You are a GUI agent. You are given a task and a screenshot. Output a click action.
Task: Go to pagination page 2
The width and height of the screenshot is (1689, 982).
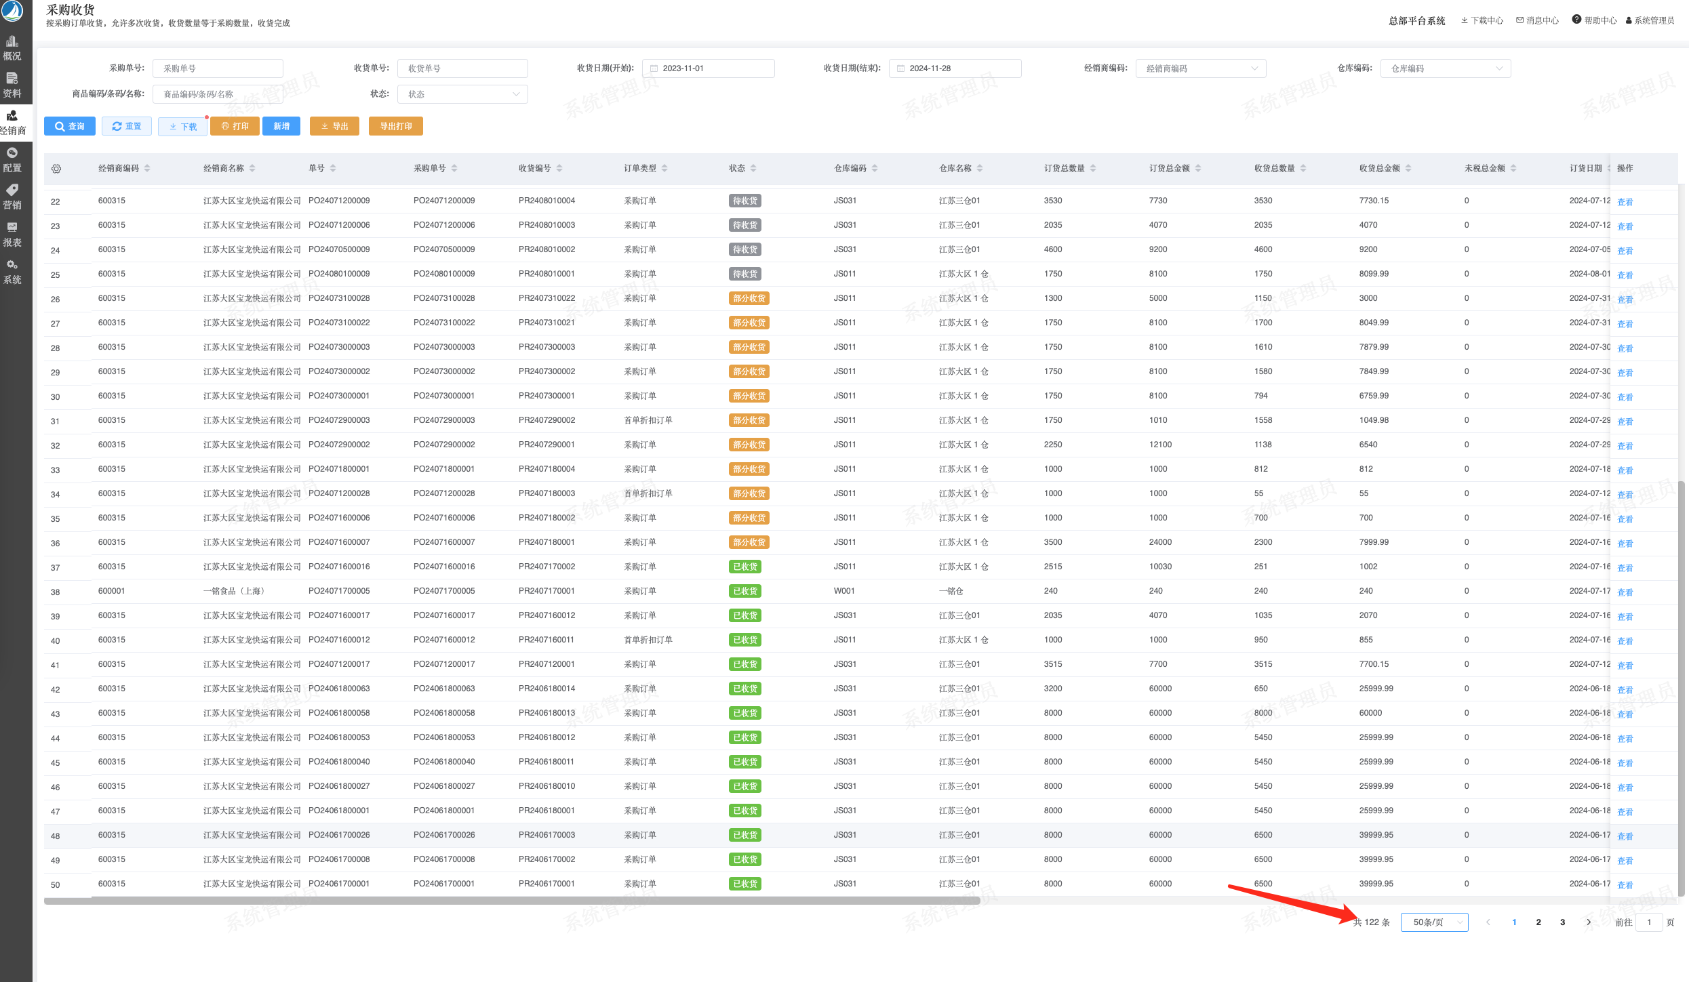tap(1538, 922)
